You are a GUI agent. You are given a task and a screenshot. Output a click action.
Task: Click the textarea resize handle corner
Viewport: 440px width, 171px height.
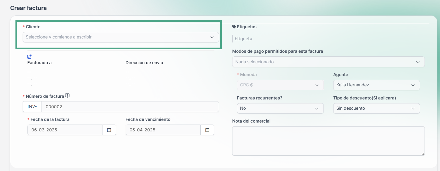click(423, 154)
